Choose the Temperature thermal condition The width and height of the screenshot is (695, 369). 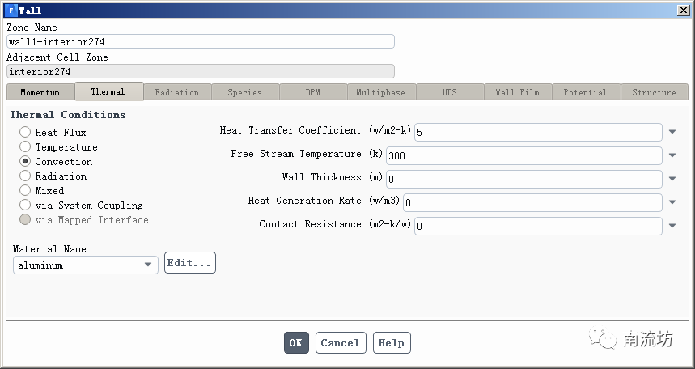click(x=25, y=146)
